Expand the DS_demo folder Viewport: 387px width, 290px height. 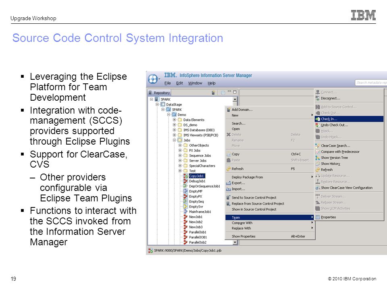pos(174,125)
